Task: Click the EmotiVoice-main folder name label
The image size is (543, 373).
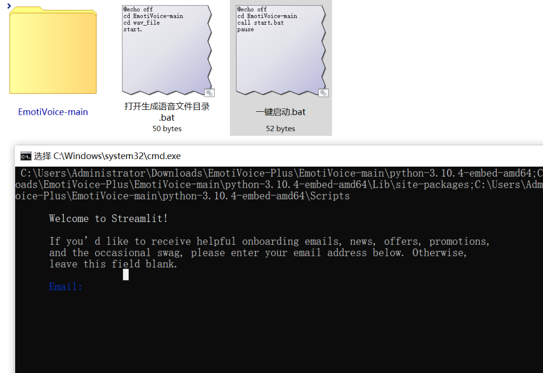Action: point(53,112)
